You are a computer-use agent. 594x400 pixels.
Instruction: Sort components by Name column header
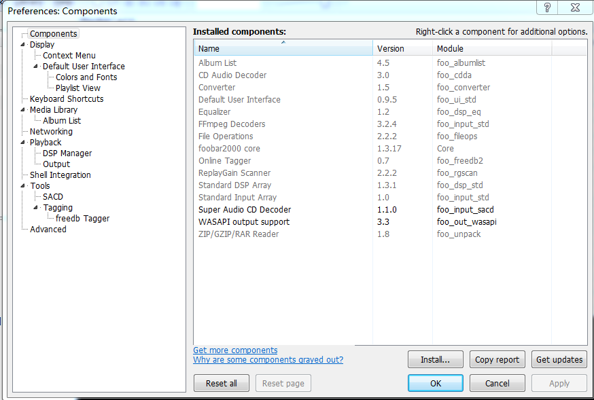point(283,49)
